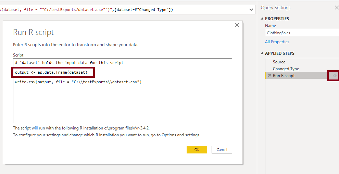Select the Source applied step
Image resolution: width=339 pixels, height=174 pixels.
click(x=279, y=62)
